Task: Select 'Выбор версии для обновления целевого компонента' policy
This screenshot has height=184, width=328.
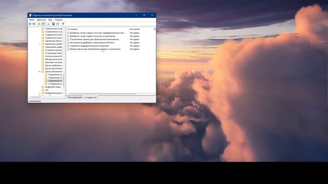Action: (x=95, y=49)
